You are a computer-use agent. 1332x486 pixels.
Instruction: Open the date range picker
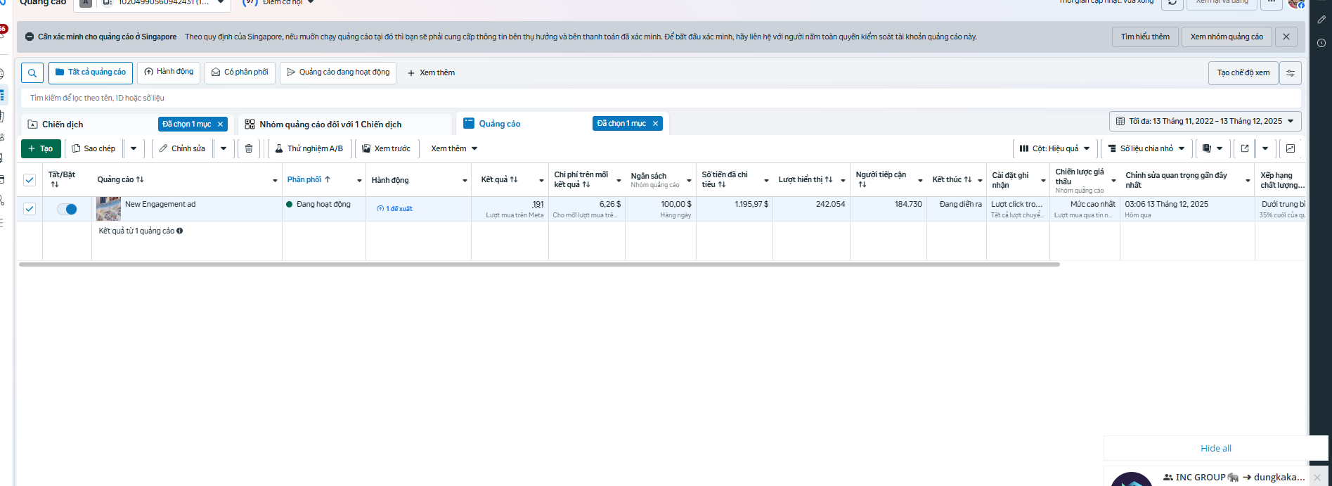coord(1205,121)
